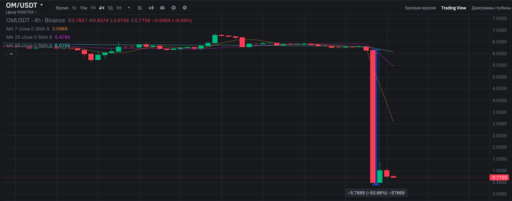Collapse the indicator legend with chevron
Image resolution: width=512 pixels, height=201 pixels.
click(11, 54)
